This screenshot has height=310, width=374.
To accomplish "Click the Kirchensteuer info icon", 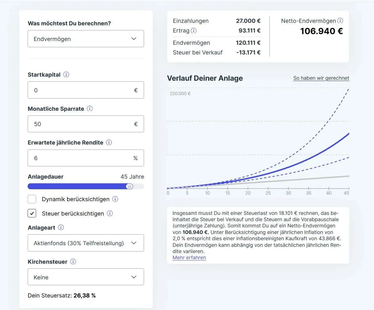I will tap(73, 262).
